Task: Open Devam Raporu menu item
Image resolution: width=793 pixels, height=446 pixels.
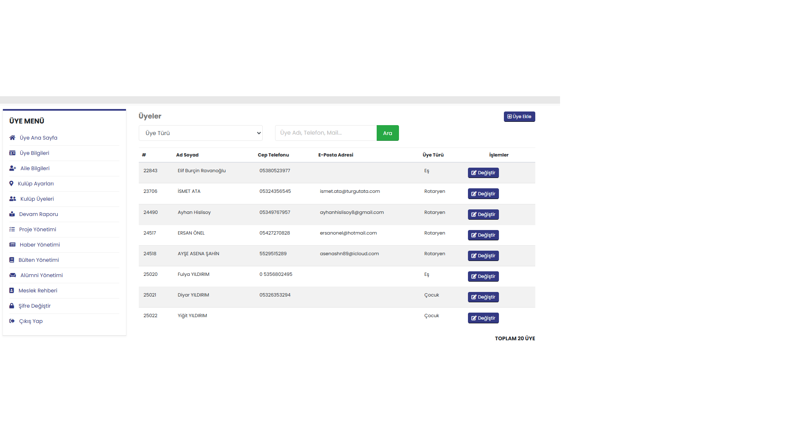Action: [x=38, y=214]
